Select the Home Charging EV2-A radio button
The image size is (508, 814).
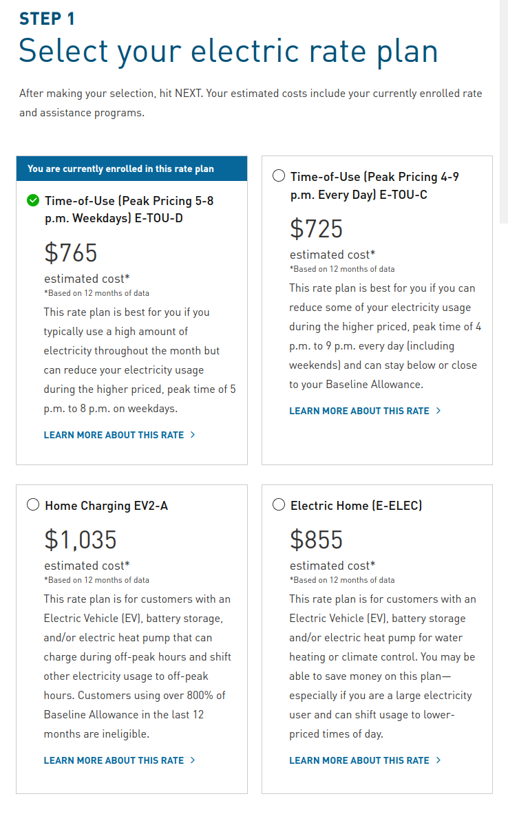(x=32, y=505)
